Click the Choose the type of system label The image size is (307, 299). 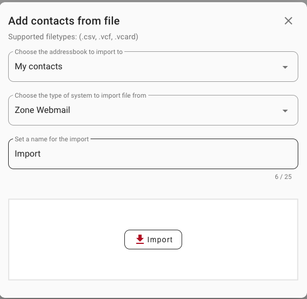tap(81, 95)
